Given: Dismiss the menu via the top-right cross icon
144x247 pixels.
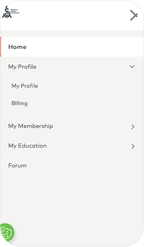Looking at the screenshot, I should tap(134, 15).
